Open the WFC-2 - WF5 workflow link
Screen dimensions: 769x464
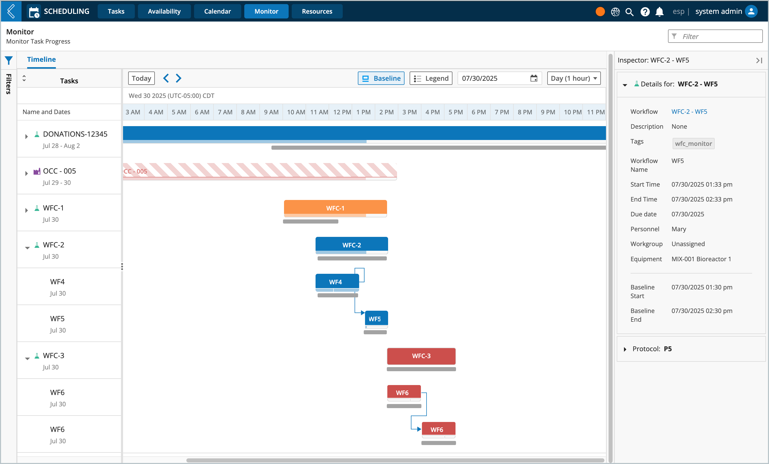689,112
